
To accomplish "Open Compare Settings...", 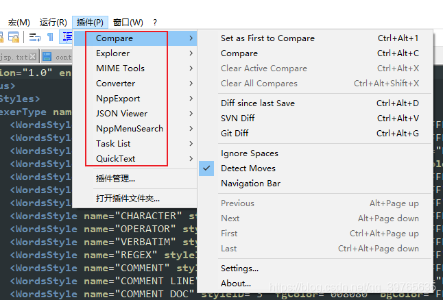I will point(315,268).
